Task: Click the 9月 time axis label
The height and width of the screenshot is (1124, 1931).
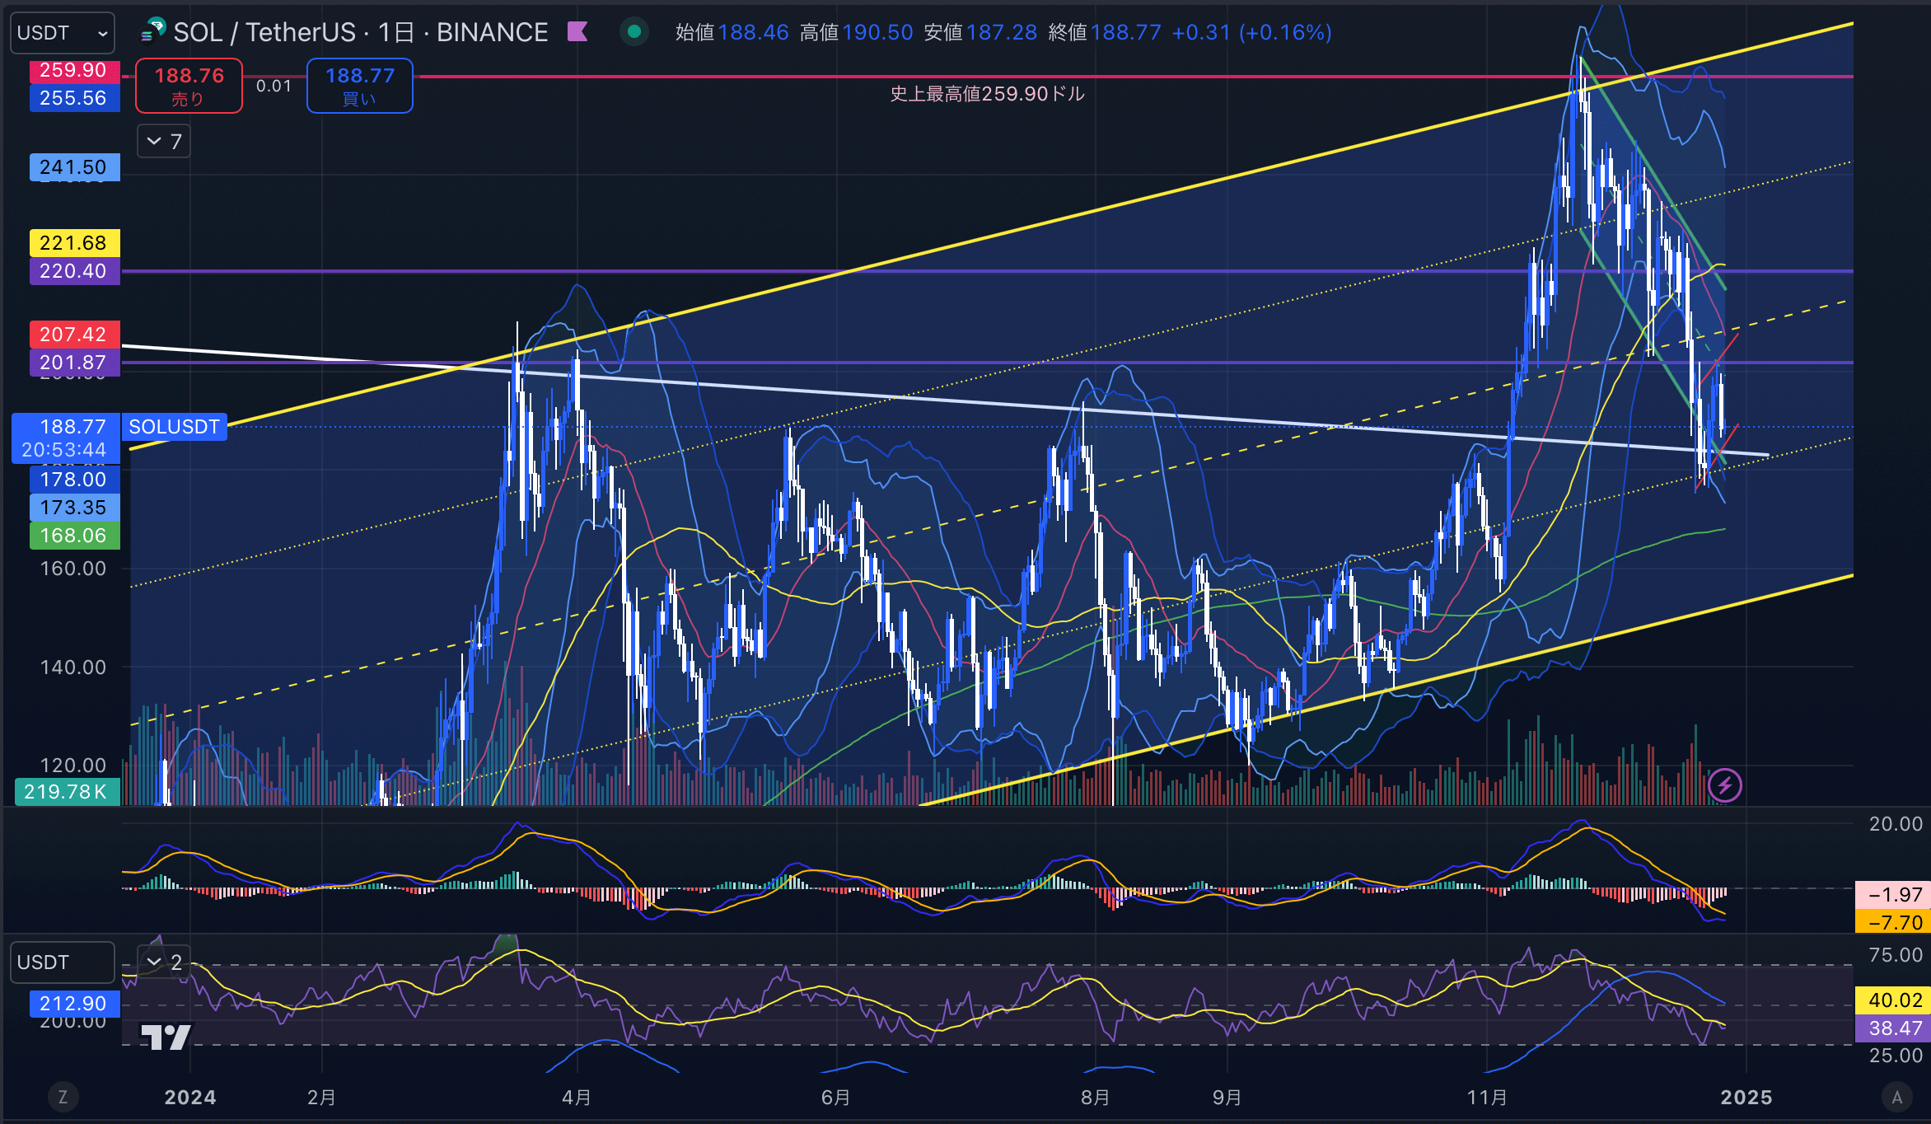Action: 1227,1098
